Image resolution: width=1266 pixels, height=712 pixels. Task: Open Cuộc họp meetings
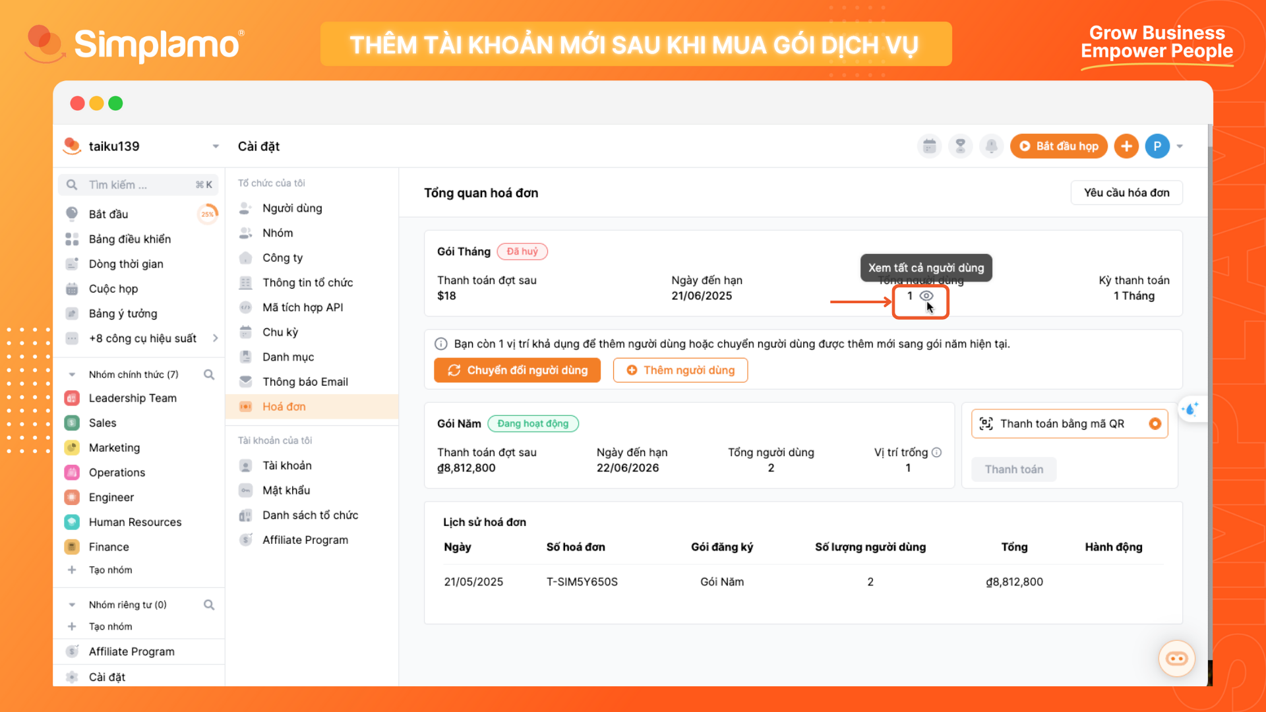pyautogui.click(x=113, y=289)
